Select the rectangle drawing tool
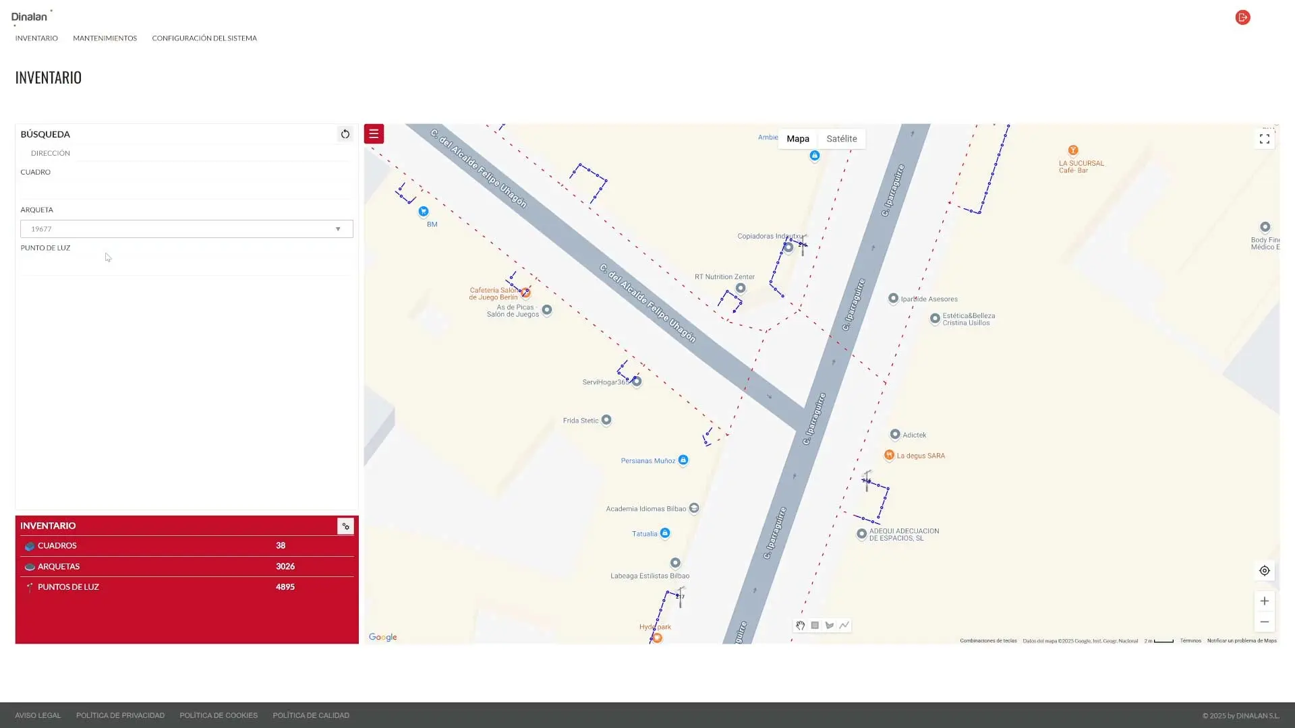 click(x=815, y=626)
